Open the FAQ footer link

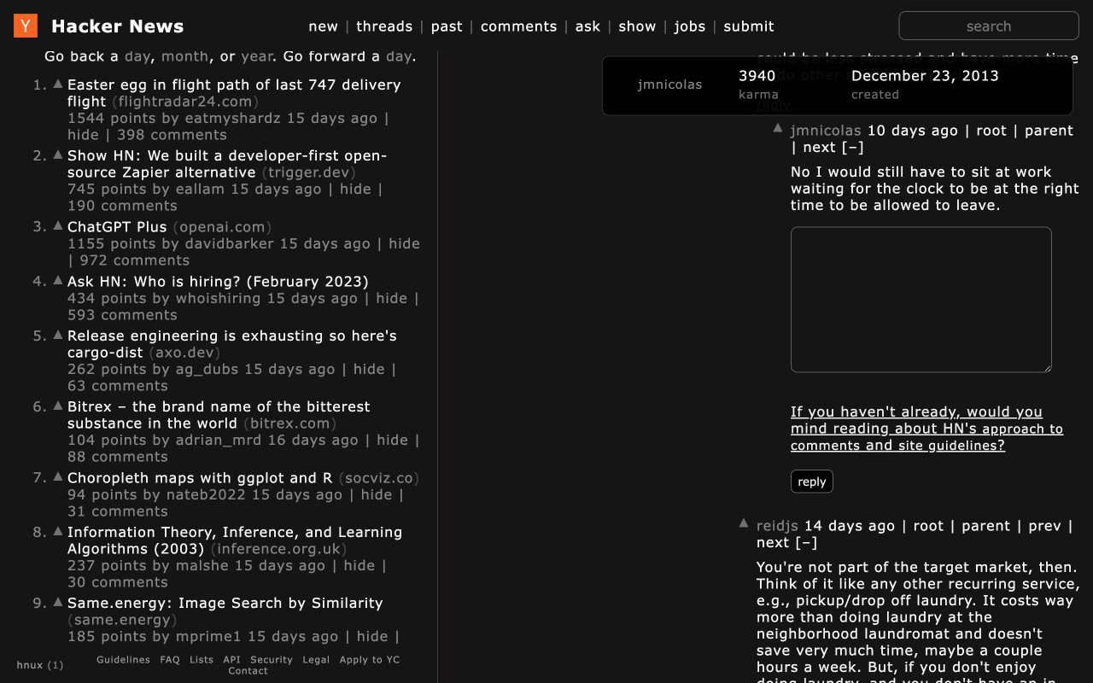click(169, 659)
